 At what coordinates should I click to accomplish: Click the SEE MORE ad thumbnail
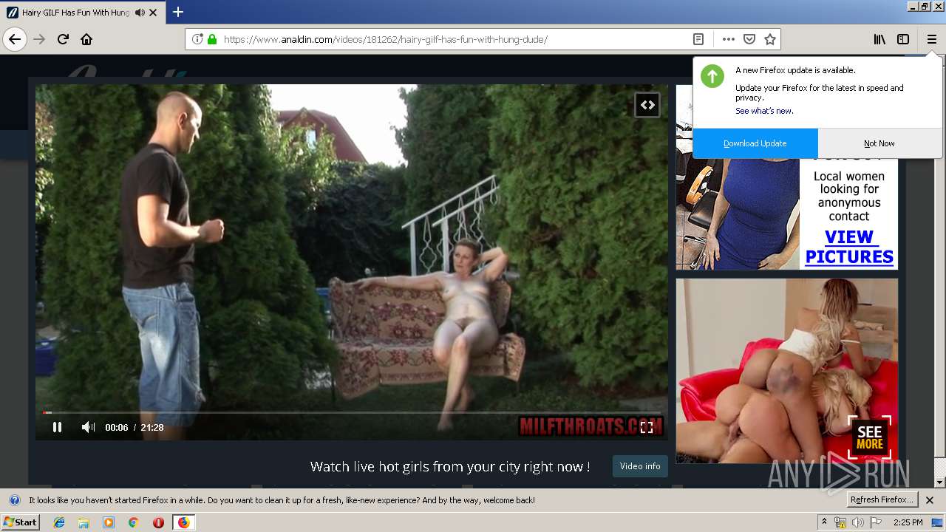coord(787,371)
